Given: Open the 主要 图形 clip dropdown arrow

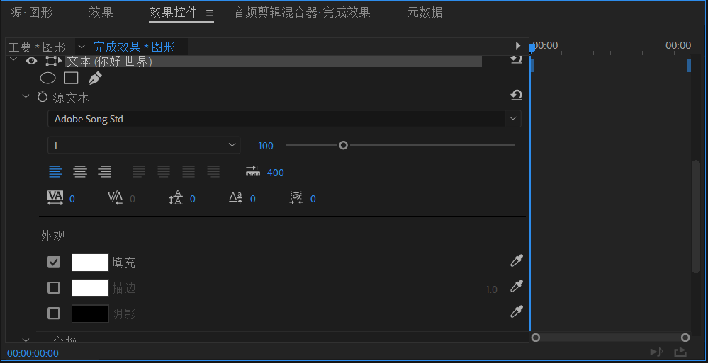Looking at the screenshot, I should 82,47.
